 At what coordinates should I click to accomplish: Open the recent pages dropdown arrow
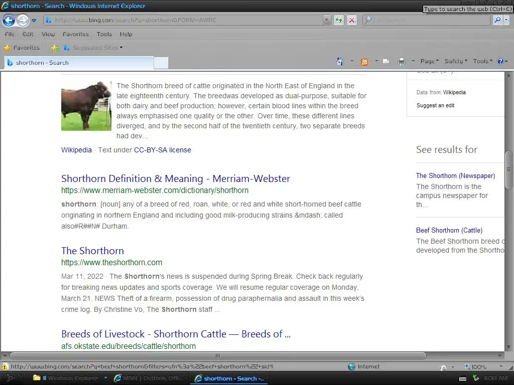[34, 20]
